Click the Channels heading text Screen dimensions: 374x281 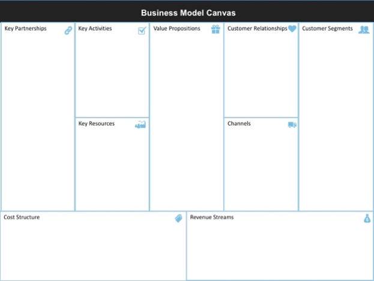click(x=239, y=124)
